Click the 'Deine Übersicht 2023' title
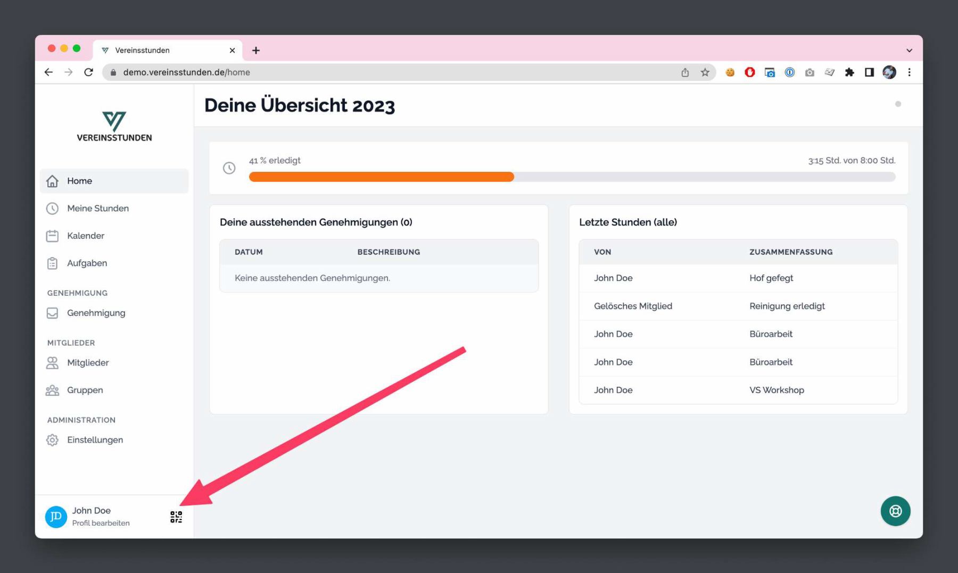This screenshot has height=573, width=958. (300, 105)
